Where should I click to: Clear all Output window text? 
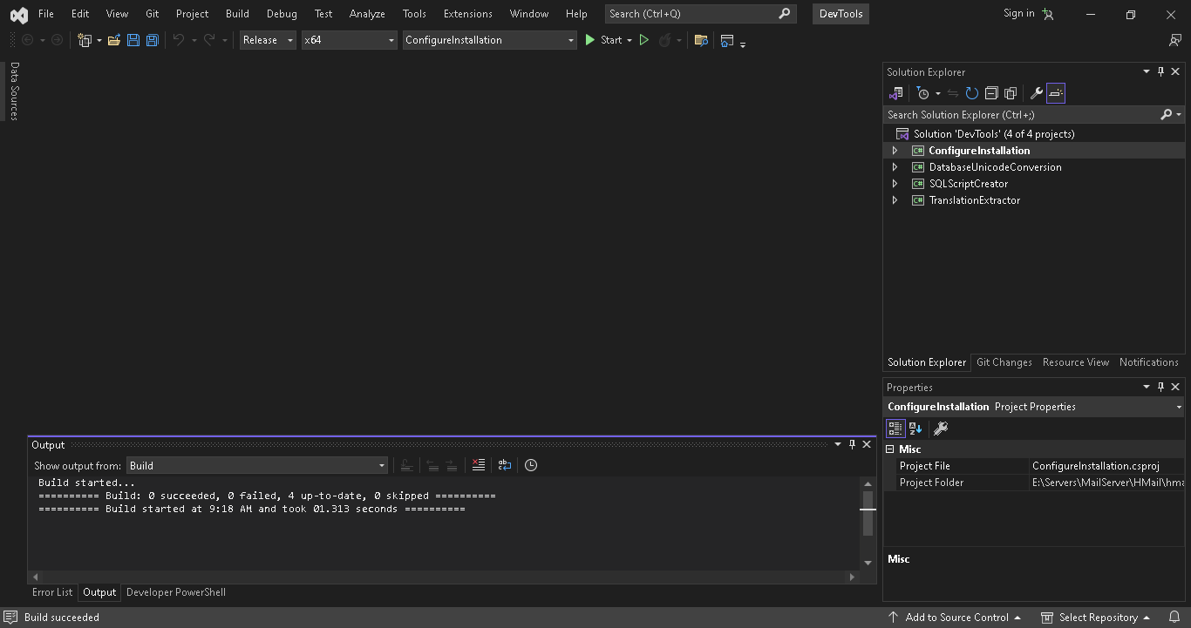point(478,464)
